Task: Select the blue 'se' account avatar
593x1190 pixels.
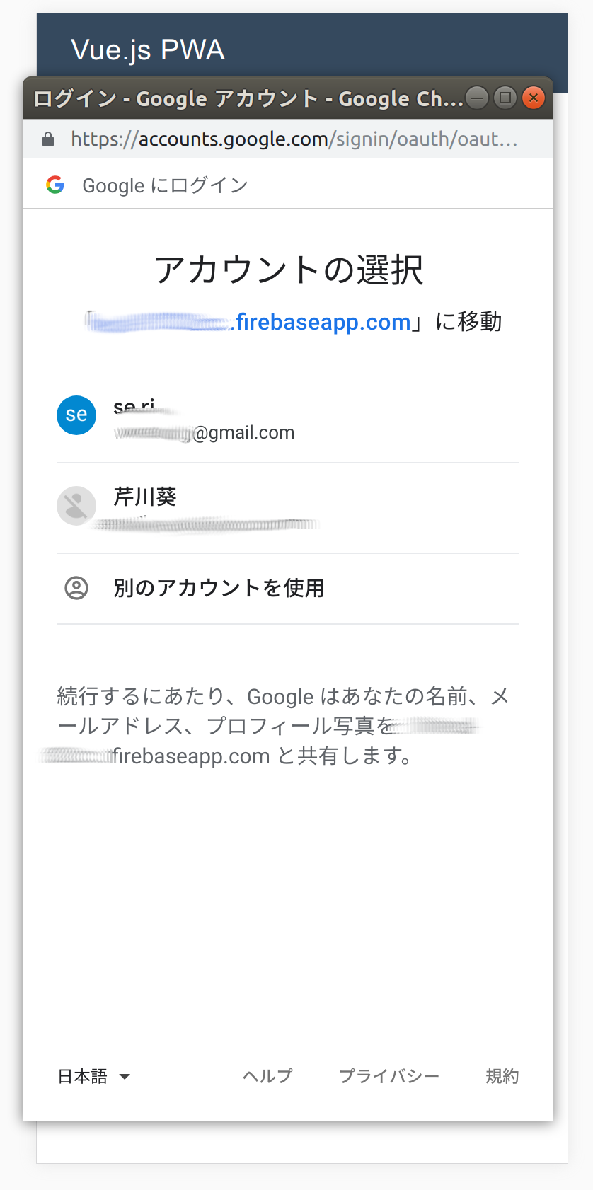Action: 76,415
